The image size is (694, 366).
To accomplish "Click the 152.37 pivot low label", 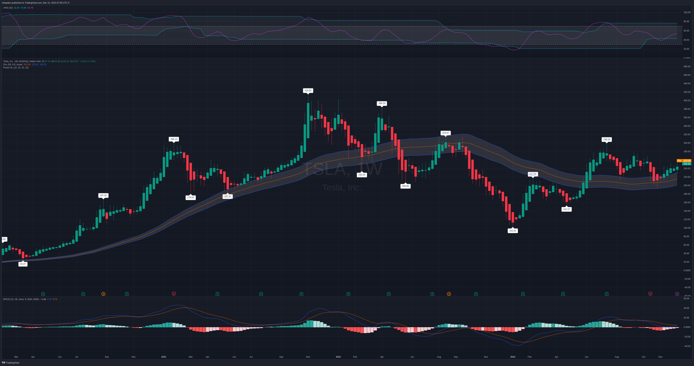I will [566, 209].
